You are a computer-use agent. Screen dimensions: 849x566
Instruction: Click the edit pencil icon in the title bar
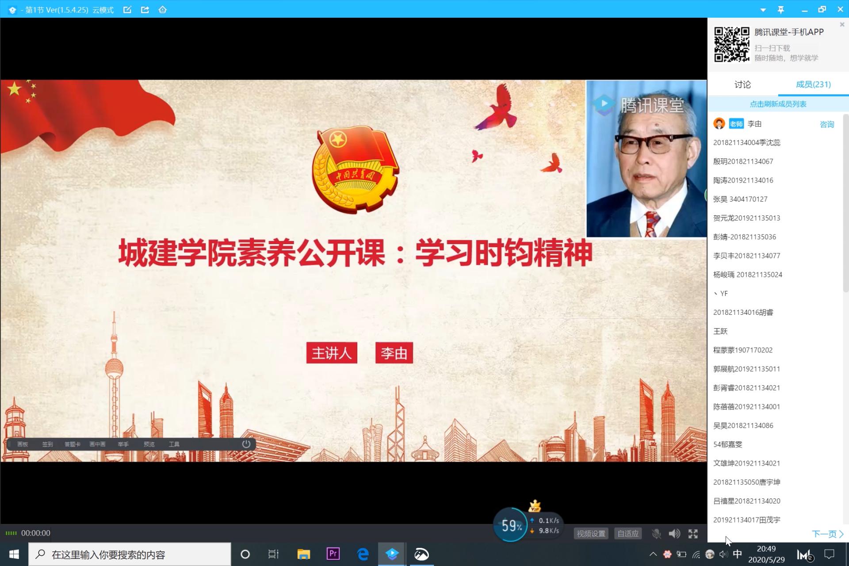click(x=127, y=10)
